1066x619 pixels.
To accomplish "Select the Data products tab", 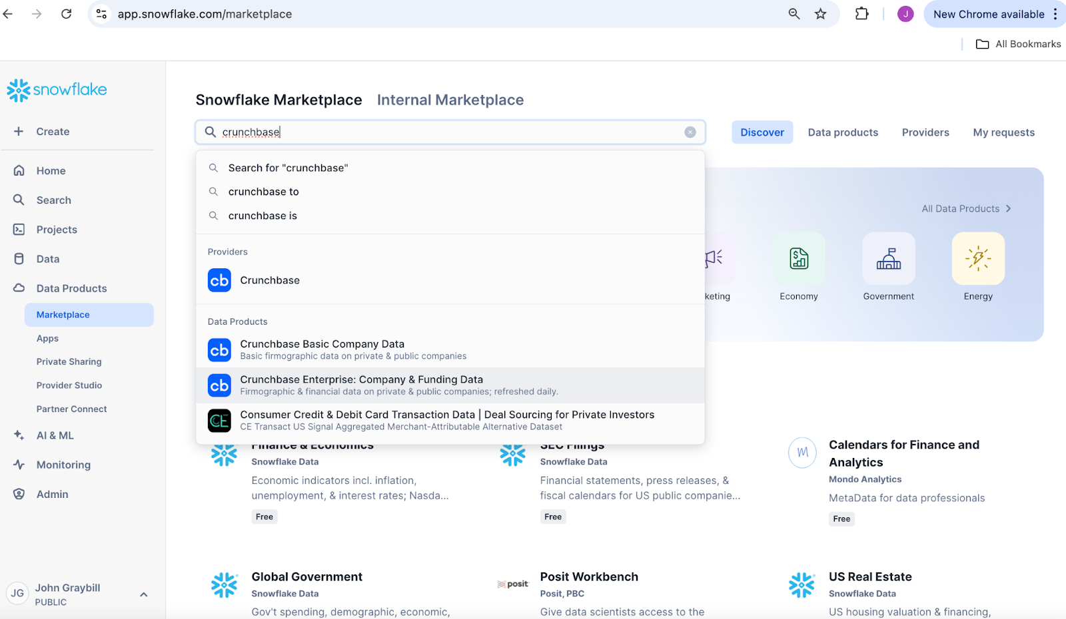I will click(x=843, y=132).
